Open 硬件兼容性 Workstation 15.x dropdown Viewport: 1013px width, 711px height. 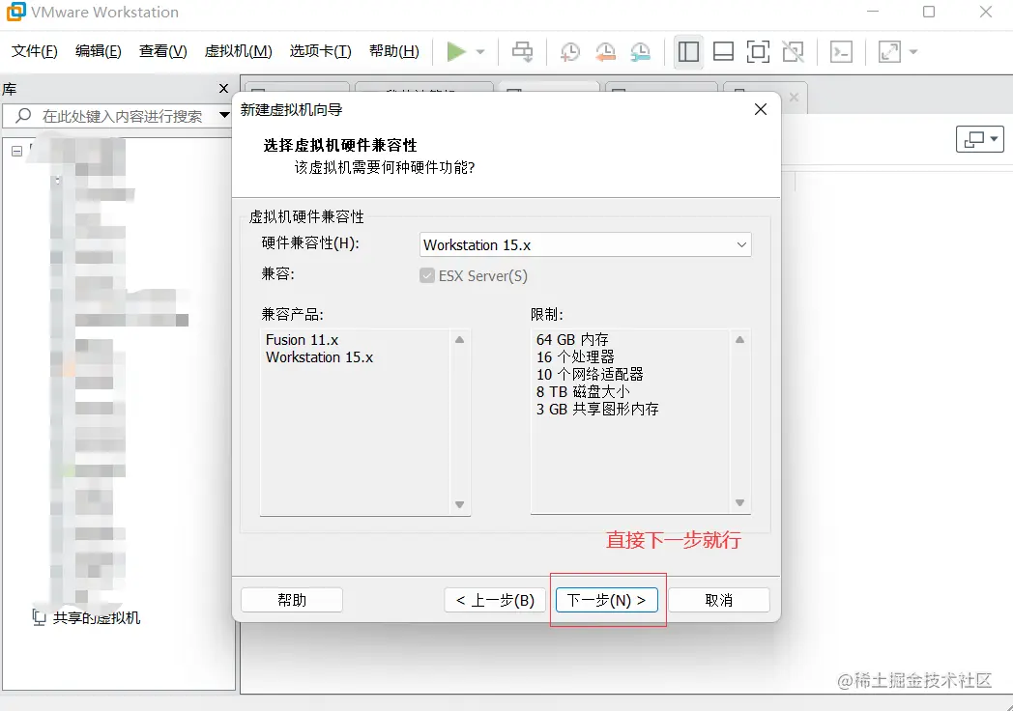(586, 244)
